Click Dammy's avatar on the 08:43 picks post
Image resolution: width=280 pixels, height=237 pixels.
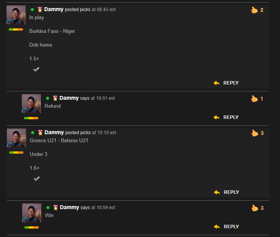point(16,15)
